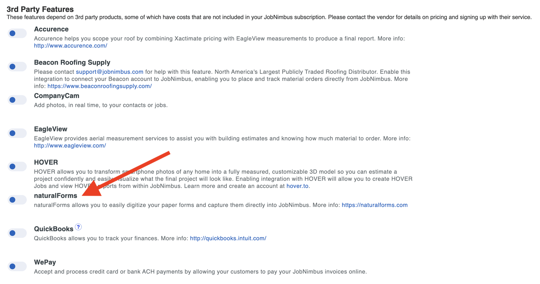Visit the beaconroofingsupply.com link

pyautogui.click(x=99, y=86)
